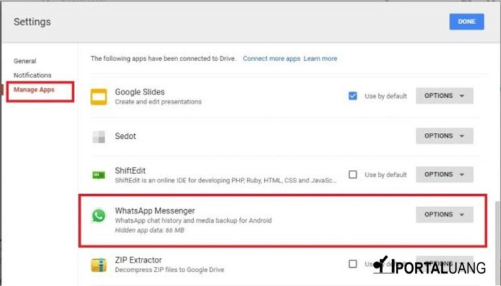Switch to the General settings tab
This screenshot has height=286, width=501.
pyautogui.click(x=25, y=61)
